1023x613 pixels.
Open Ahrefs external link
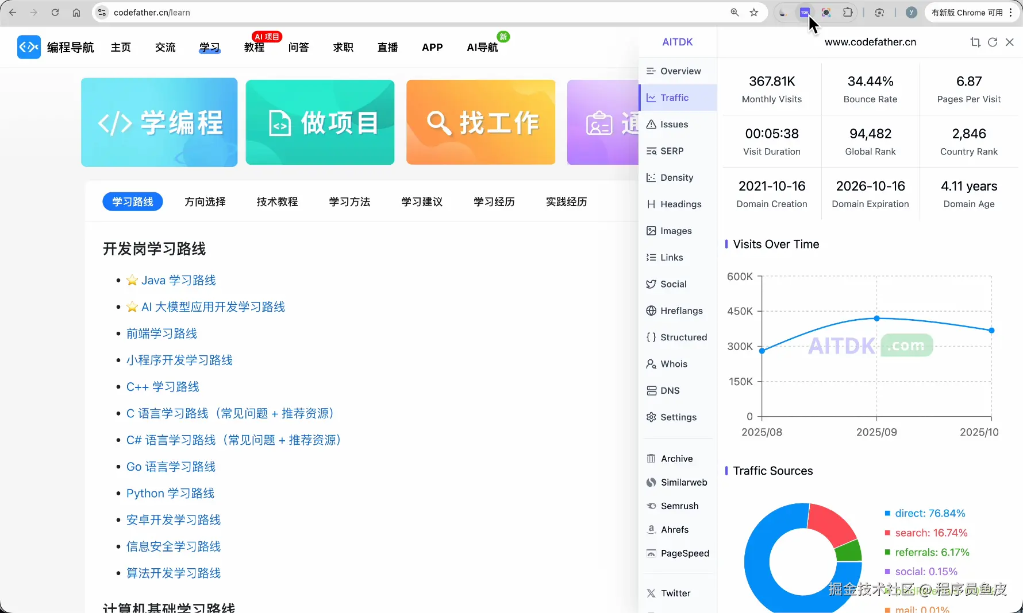(678, 530)
